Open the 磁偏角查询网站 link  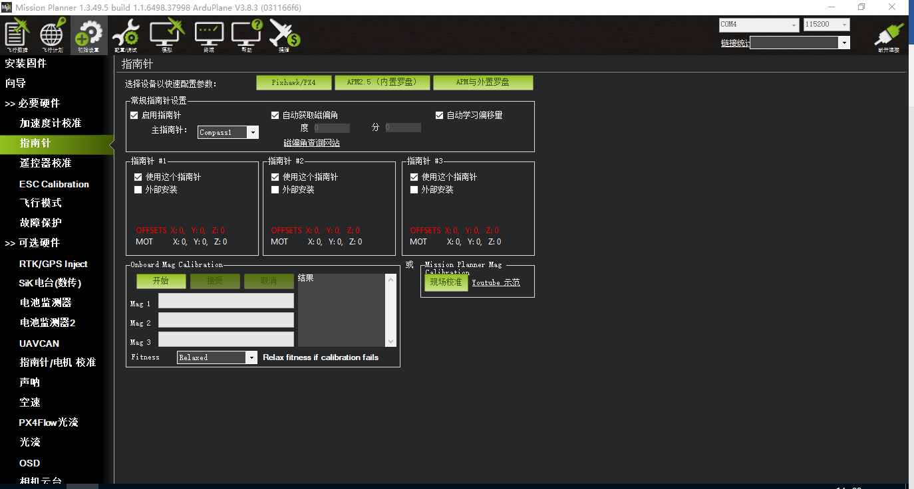pos(311,143)
